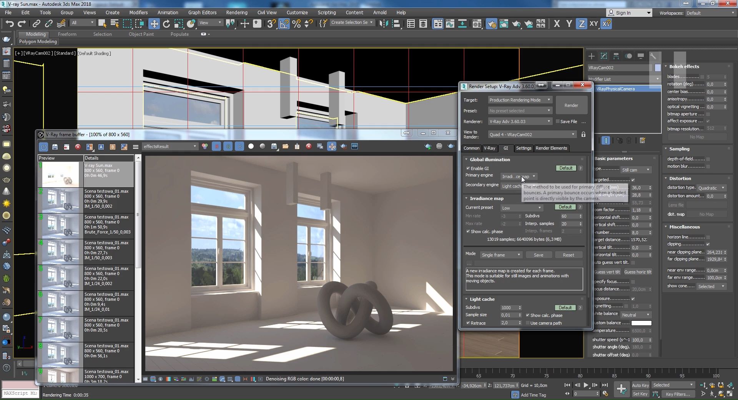
Task: Select first V-ray Sun.max history thumbnail
Action: (x=60, y=175)
